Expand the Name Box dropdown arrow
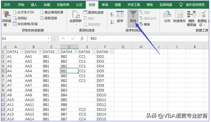Screen dimensions: 211x122 click(x=48, y=39)
